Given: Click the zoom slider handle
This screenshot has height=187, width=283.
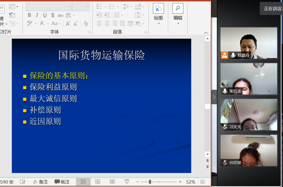Looking at the screenshot, I should pos(150,182).
